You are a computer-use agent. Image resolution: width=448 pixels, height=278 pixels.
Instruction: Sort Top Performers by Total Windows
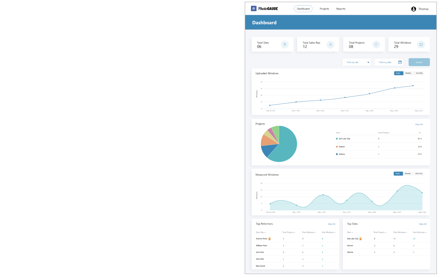[309, 232]
